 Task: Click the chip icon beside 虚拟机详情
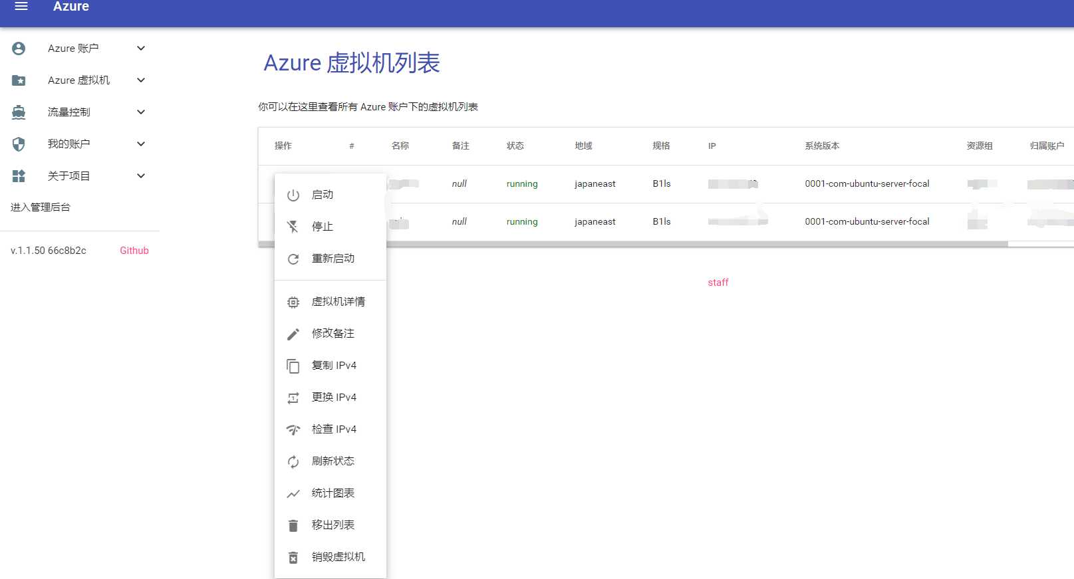[x=293, y=302]
